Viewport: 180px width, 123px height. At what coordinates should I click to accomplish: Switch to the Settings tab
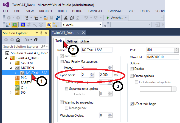pos(72,41)
